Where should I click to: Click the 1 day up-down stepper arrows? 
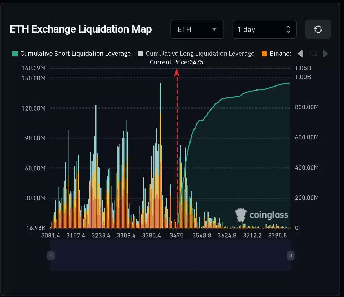click(x=288, y=29)
